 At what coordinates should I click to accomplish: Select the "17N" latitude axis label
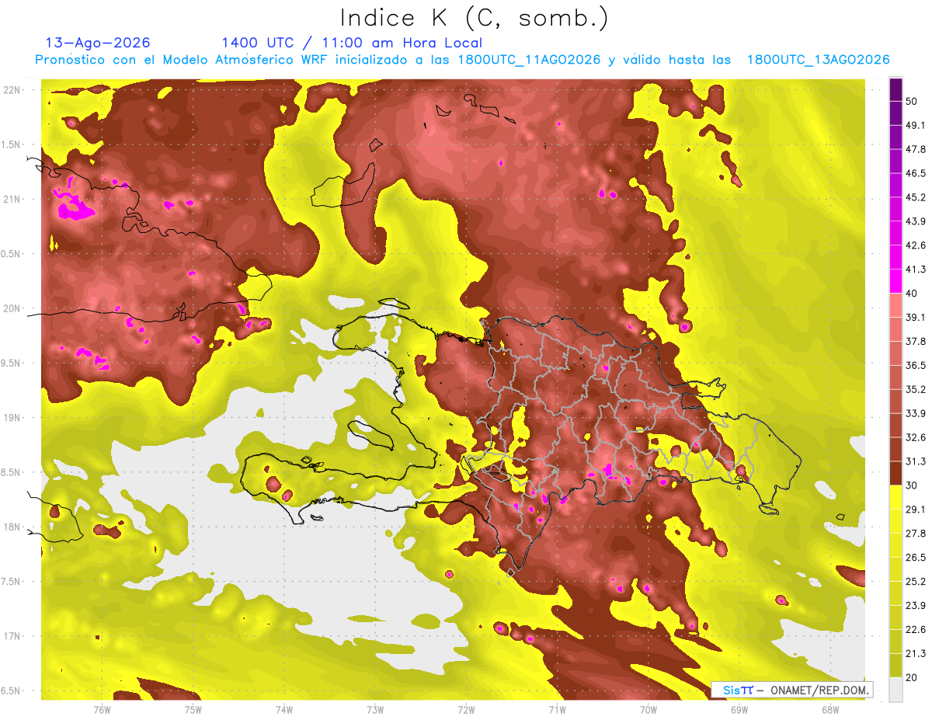pos(12,636)
